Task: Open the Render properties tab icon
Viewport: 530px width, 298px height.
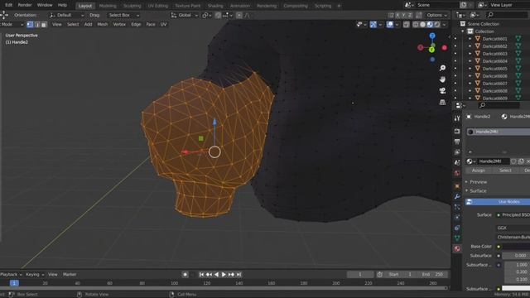Action: [457, 131]
